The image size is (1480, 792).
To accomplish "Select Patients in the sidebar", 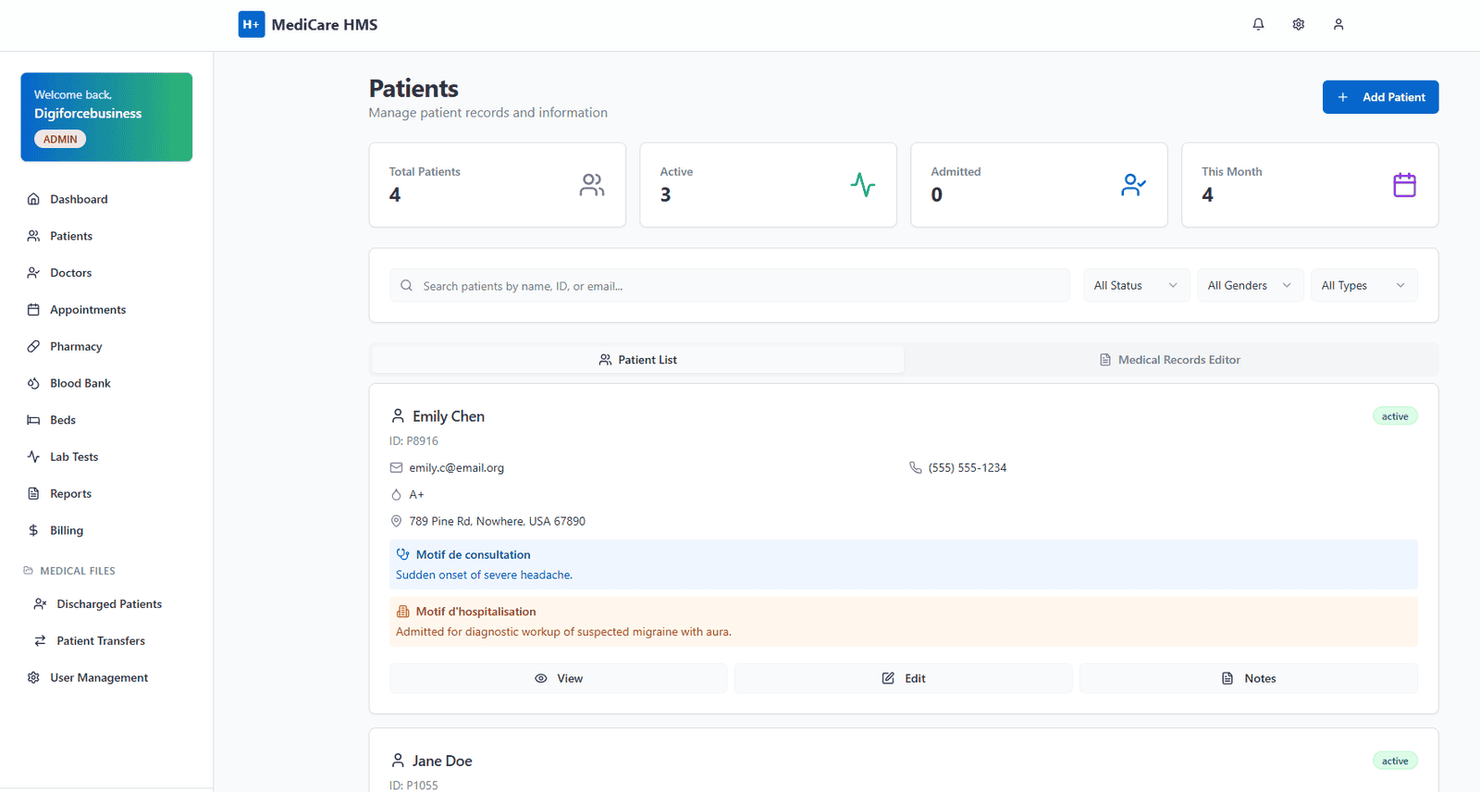I will tap(106, 236).
